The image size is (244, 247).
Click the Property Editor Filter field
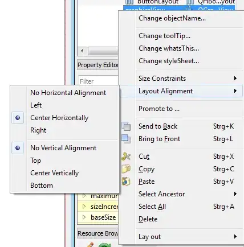[x=99, y=81]
